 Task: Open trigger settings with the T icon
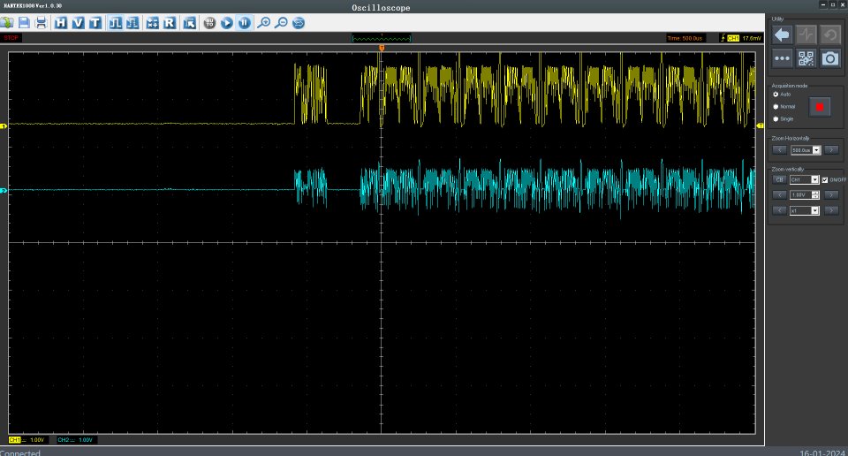click(95, 23)
